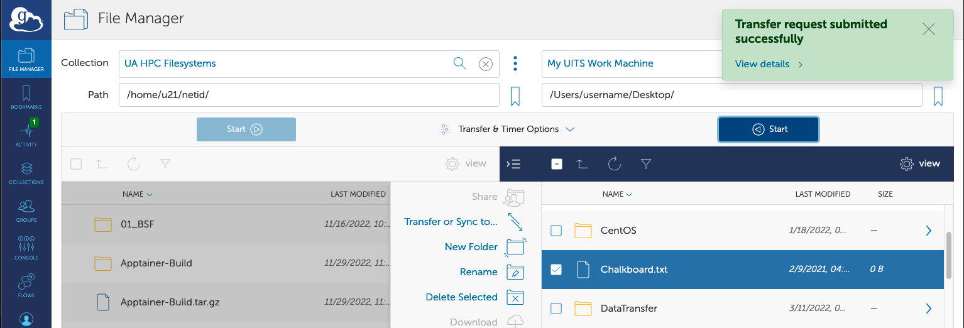Image resolution: width=964 pixels, height=328 pixels.
Task: Filter the left pane file list
Action: (165, 164)
